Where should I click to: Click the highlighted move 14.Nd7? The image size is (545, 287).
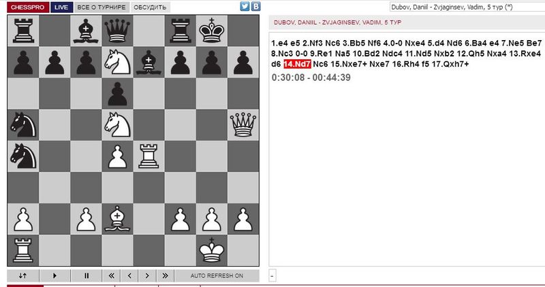[297, 64]
